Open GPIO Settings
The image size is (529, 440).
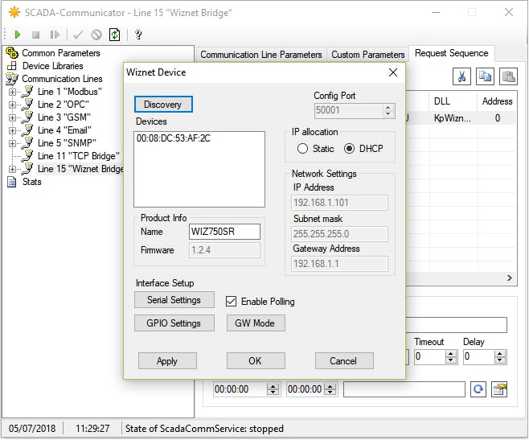coord(174,323)
